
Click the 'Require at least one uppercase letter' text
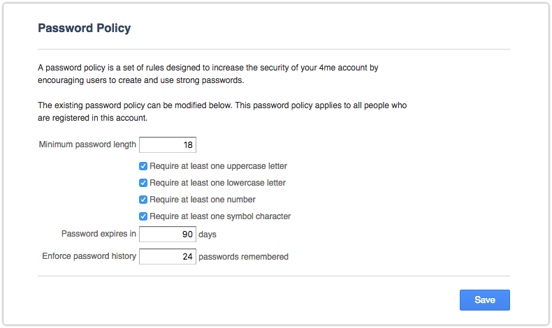[x=218, y=166]
